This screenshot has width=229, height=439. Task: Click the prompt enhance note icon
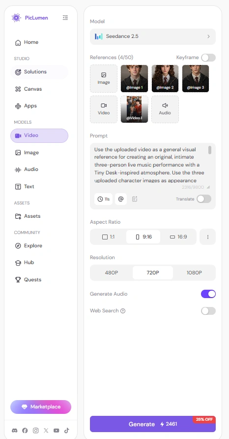(x=135, y=199)
